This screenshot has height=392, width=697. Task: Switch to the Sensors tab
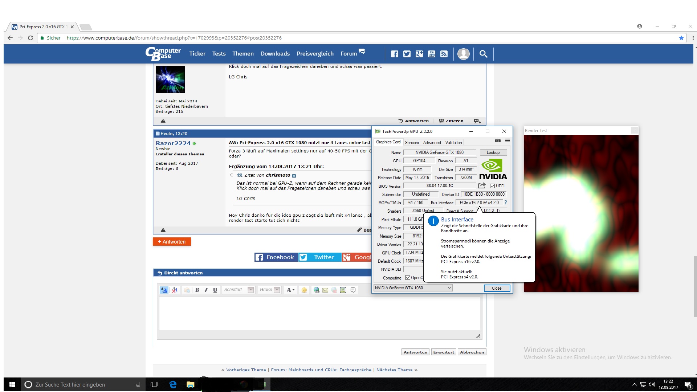click(412, 143)
